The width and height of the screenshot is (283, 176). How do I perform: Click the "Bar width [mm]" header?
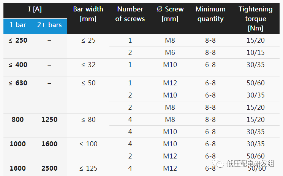point(88,14)
